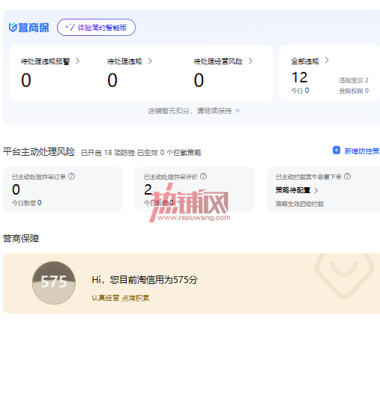Open 待处理违规预警 via its chevron arrow

pos(77,61)
